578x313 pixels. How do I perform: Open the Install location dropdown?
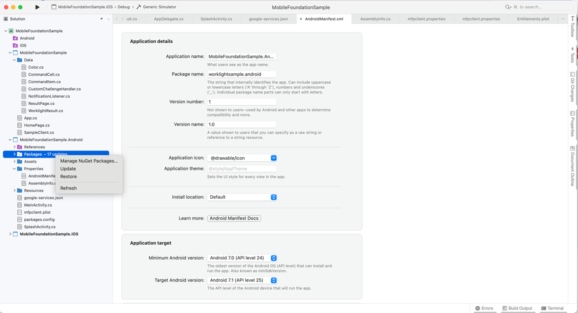pyautogui.click(x=273, y=197)
